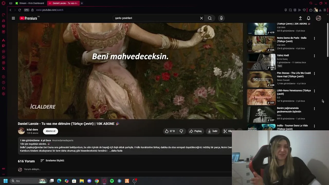This screenshot has height=185, width=329.
Task: Play Notre Dame de Paris - Belle thumbnail
Action: (261, 44)
